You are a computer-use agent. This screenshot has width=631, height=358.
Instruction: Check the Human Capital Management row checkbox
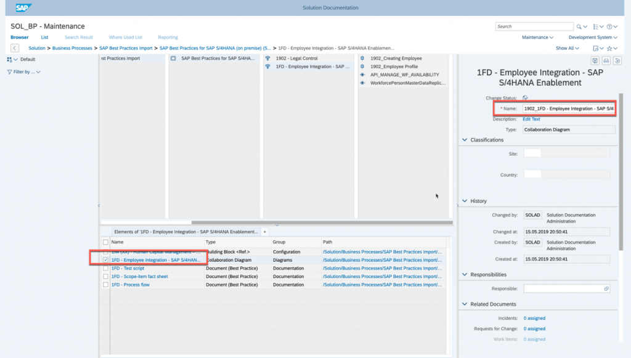[105, 252]
